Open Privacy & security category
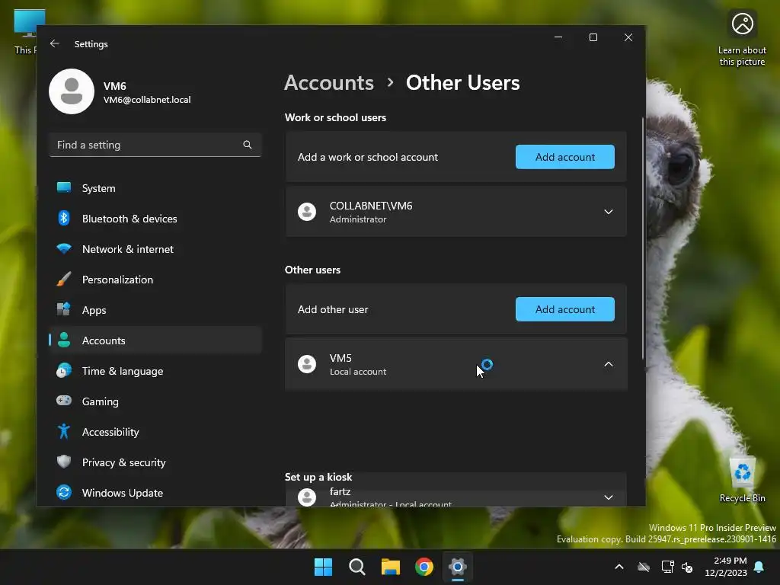780x585 pixels. (x=155, y=462)
